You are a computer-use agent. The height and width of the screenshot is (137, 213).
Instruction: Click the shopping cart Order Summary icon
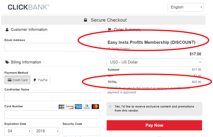click(x=109, y=30)
